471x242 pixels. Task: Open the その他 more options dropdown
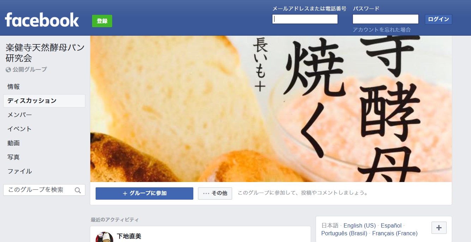(215, 193)
